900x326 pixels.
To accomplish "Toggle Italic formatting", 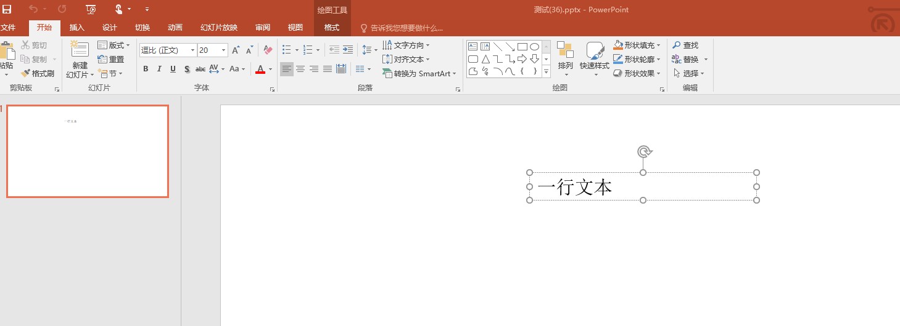I will (159, 69).
